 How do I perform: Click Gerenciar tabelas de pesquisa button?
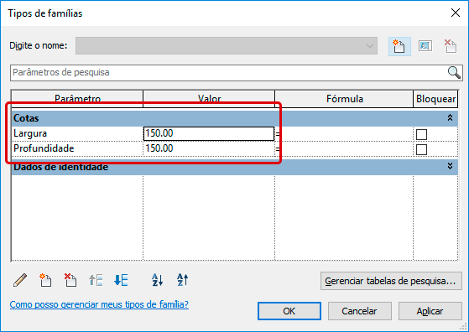pos(391,281)
